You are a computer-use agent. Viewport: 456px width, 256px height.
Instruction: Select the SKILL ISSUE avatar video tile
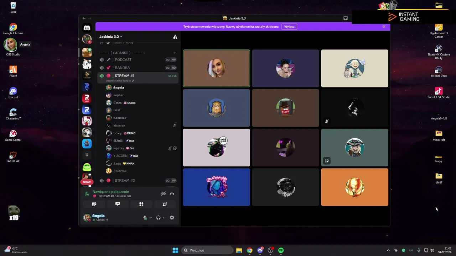coord(216,148)
